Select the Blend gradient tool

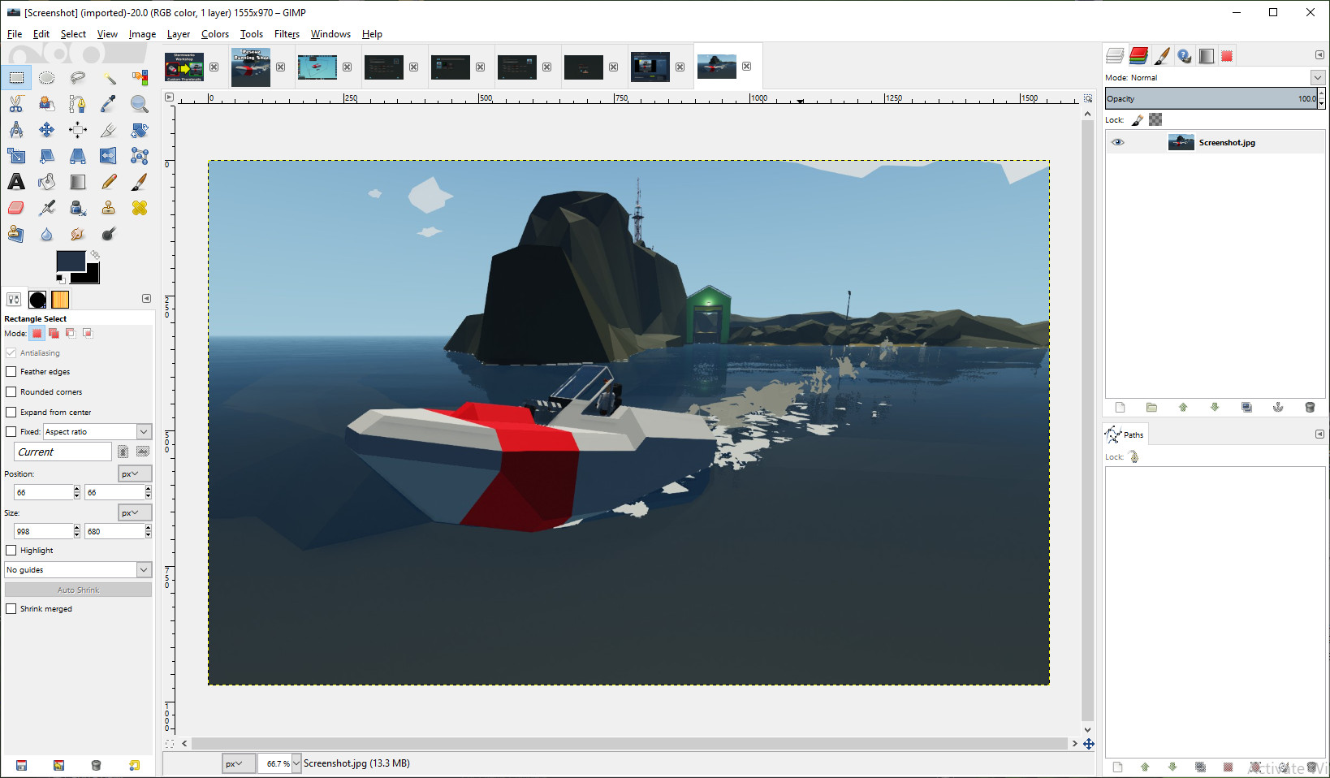(78, 182)
